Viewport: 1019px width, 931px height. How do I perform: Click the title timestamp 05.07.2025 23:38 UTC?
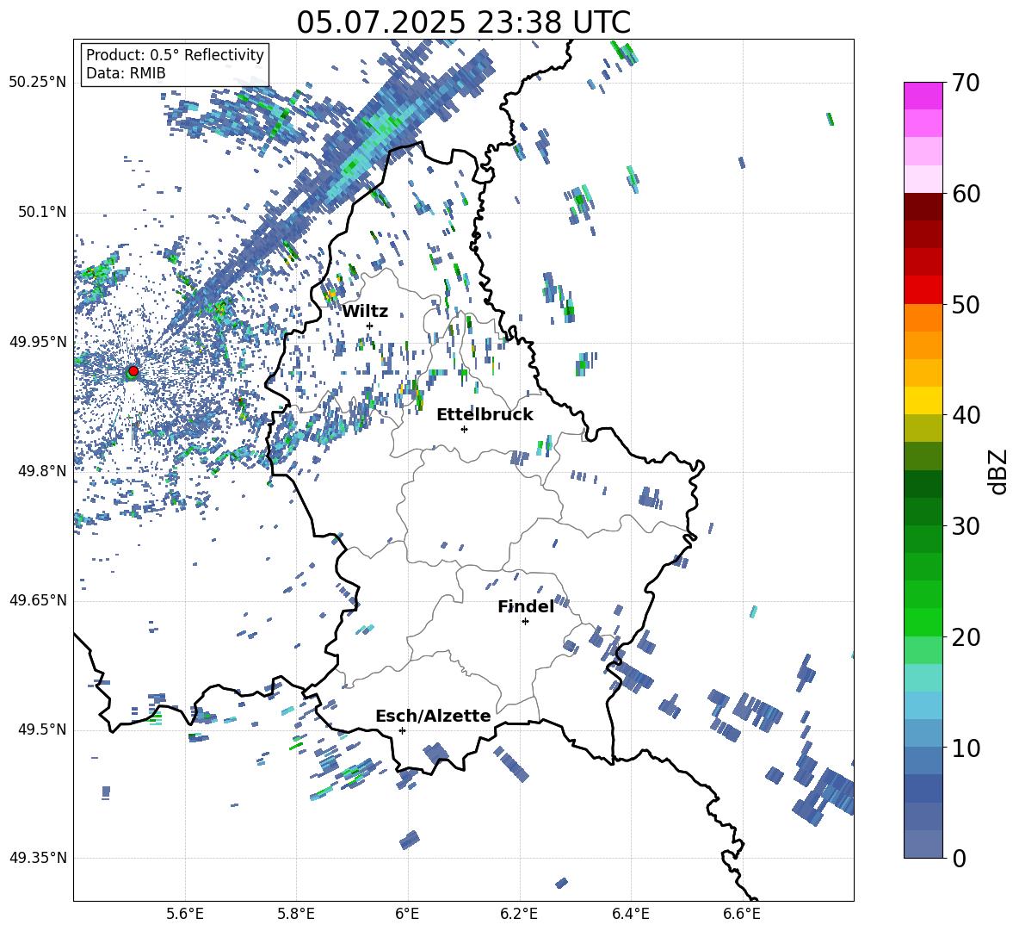click(463, 22)
